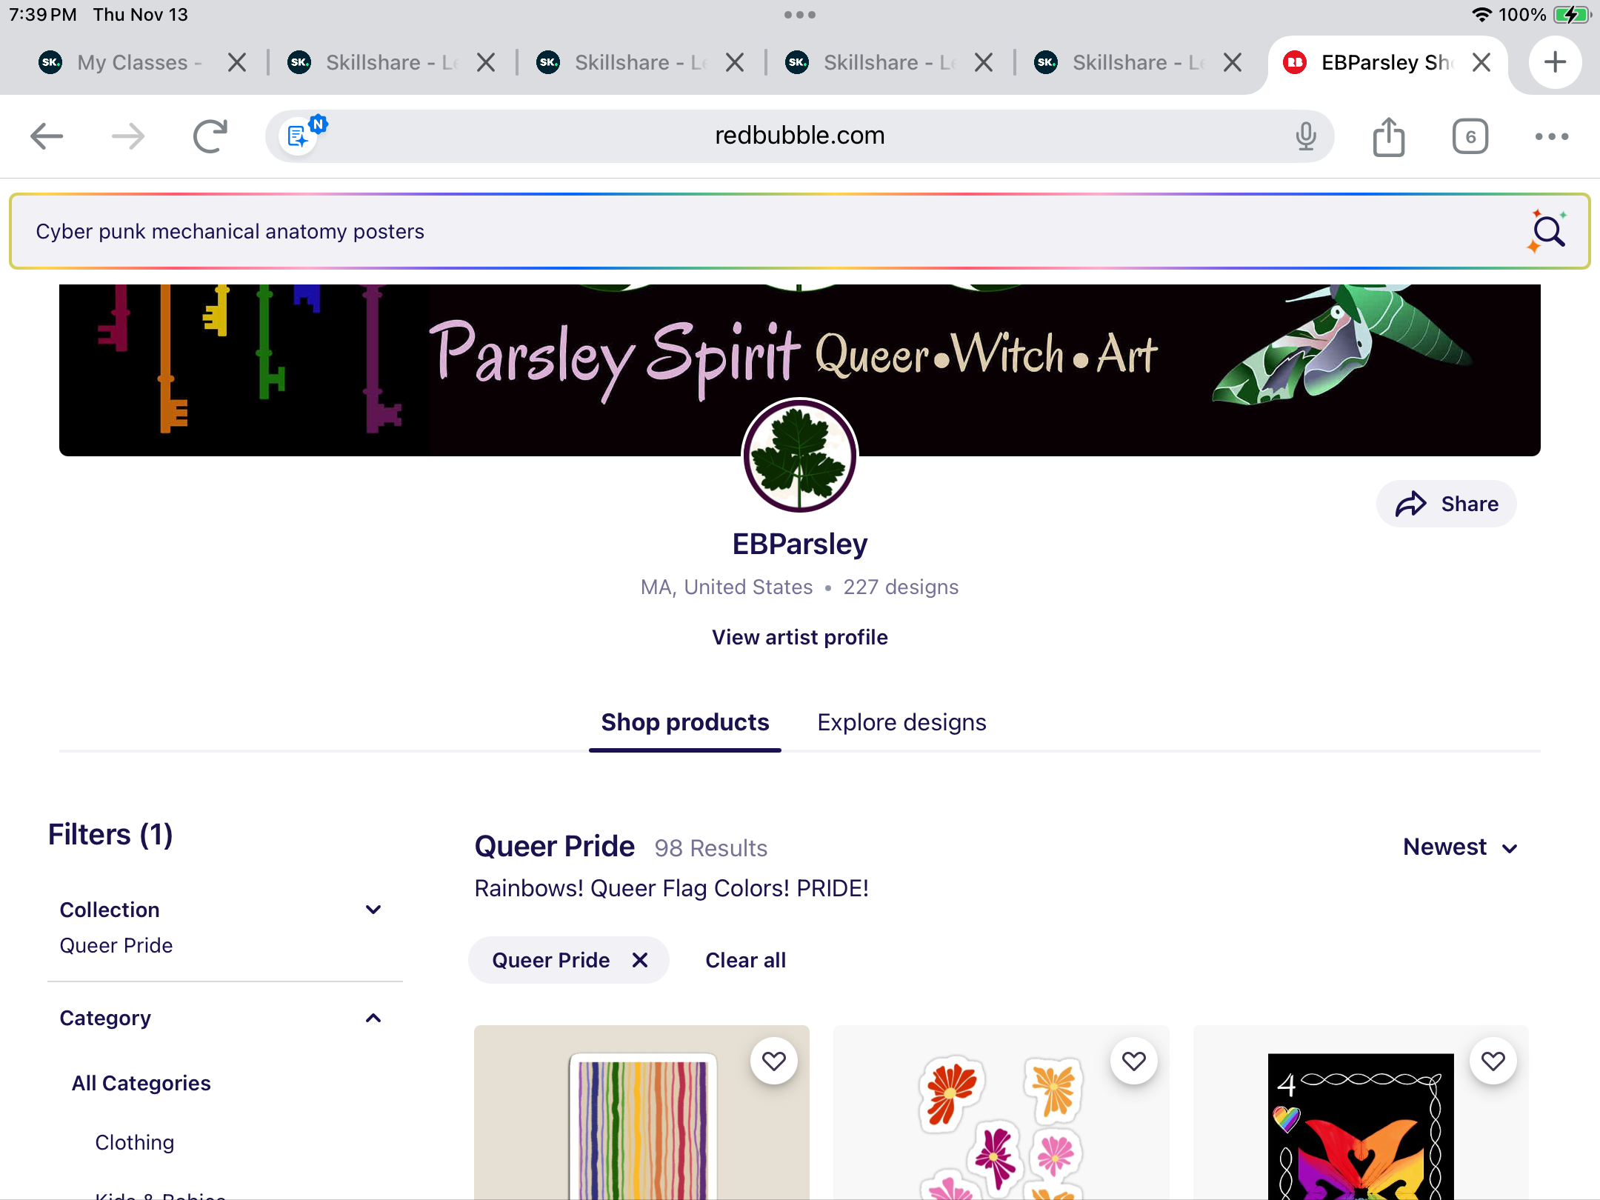Click the 'Filters (1)' heading

[x=110, y=835]
